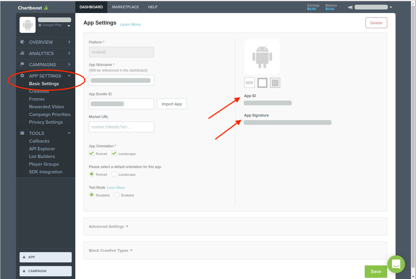This screenshot has height=279, width=416.
Task: Click the Tools briefcase icon in sidebar
Action: tap(22, 133)
